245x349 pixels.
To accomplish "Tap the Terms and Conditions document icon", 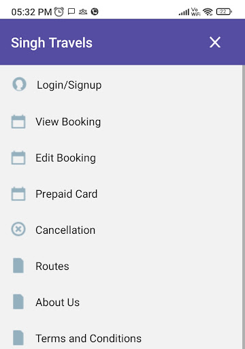I will pyautogui.click(x=18, y=337).
